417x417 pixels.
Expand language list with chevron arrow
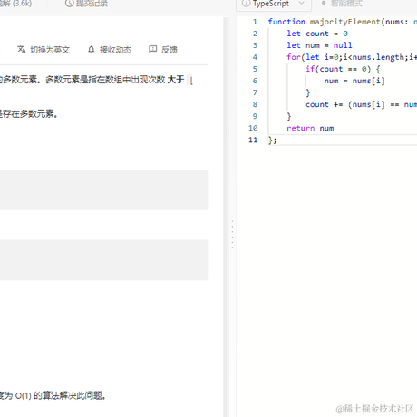tap(301, 4)
